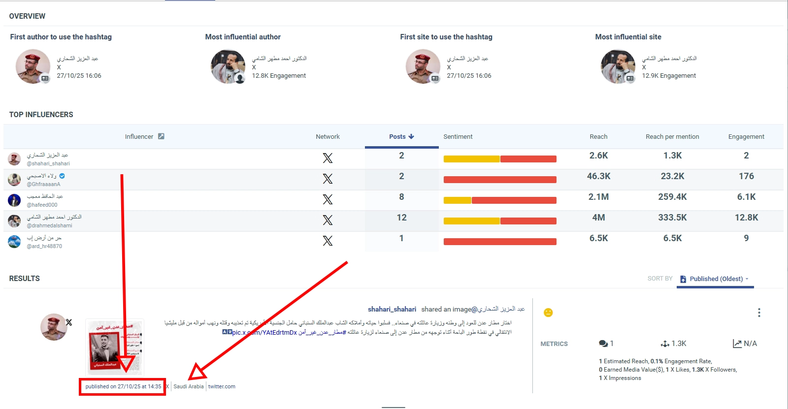This screenshot has width=788, height=409.
Task: Open the three-dot options menu on result
Action: coord(759,313)
